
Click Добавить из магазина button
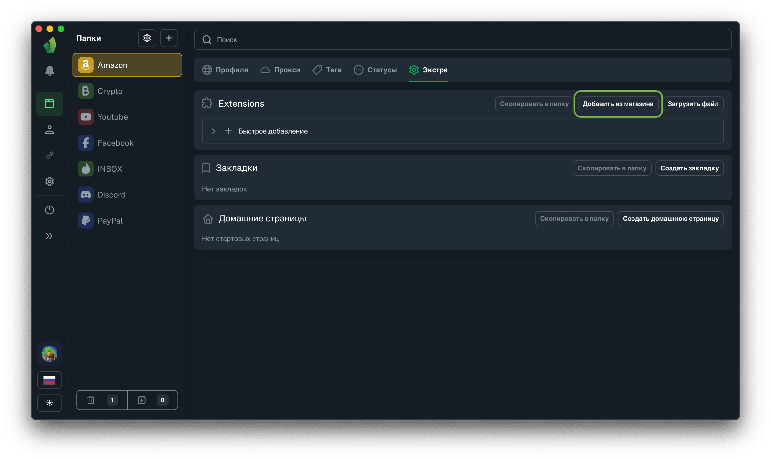point(618,104)
